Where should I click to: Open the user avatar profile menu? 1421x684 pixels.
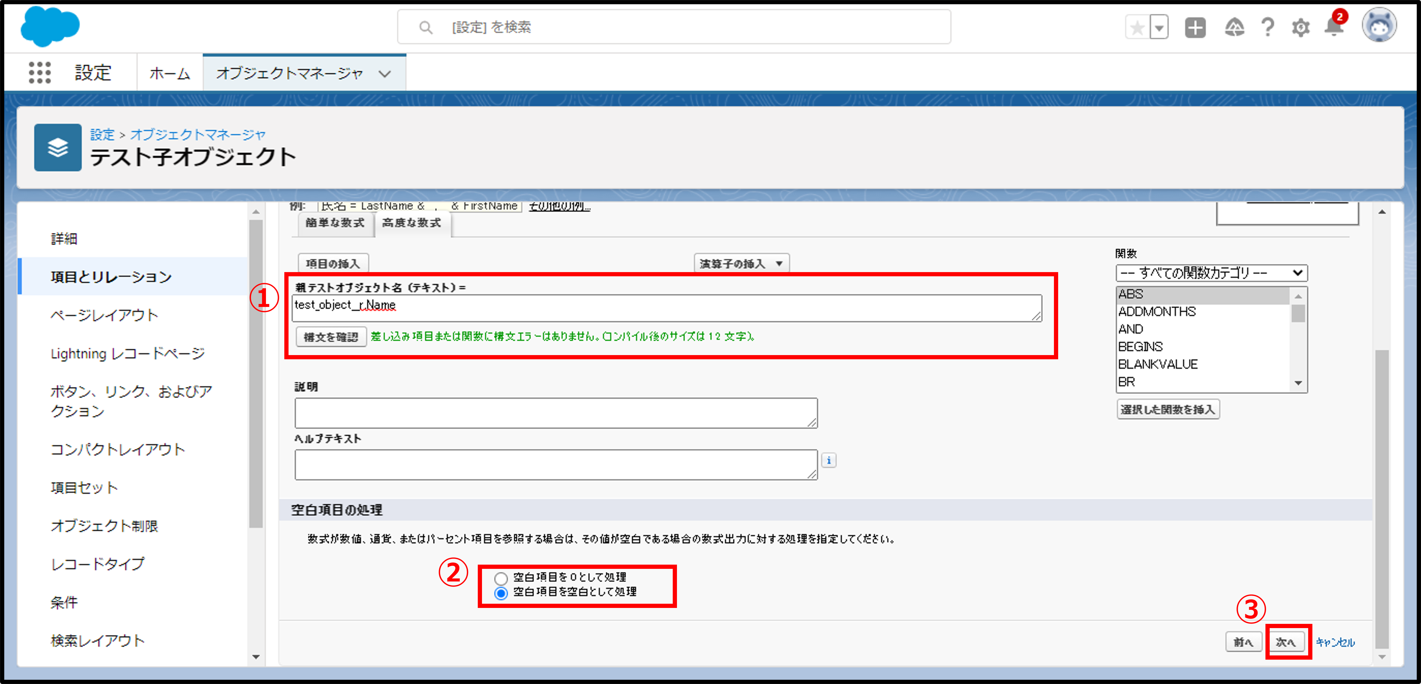(1379, 25)
